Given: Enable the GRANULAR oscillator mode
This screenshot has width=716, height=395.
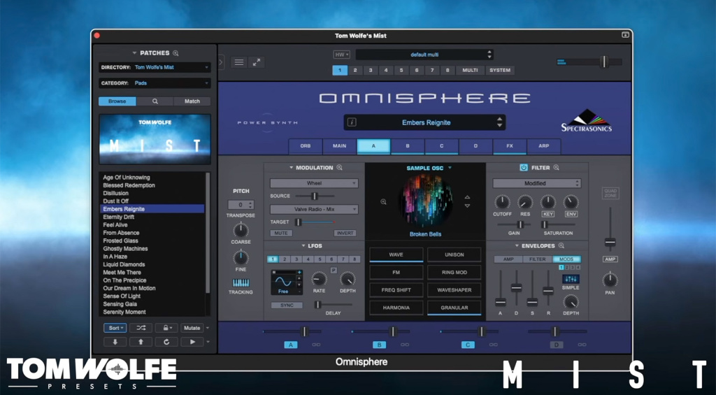Looking at the screenshot, I should (454, 308).
